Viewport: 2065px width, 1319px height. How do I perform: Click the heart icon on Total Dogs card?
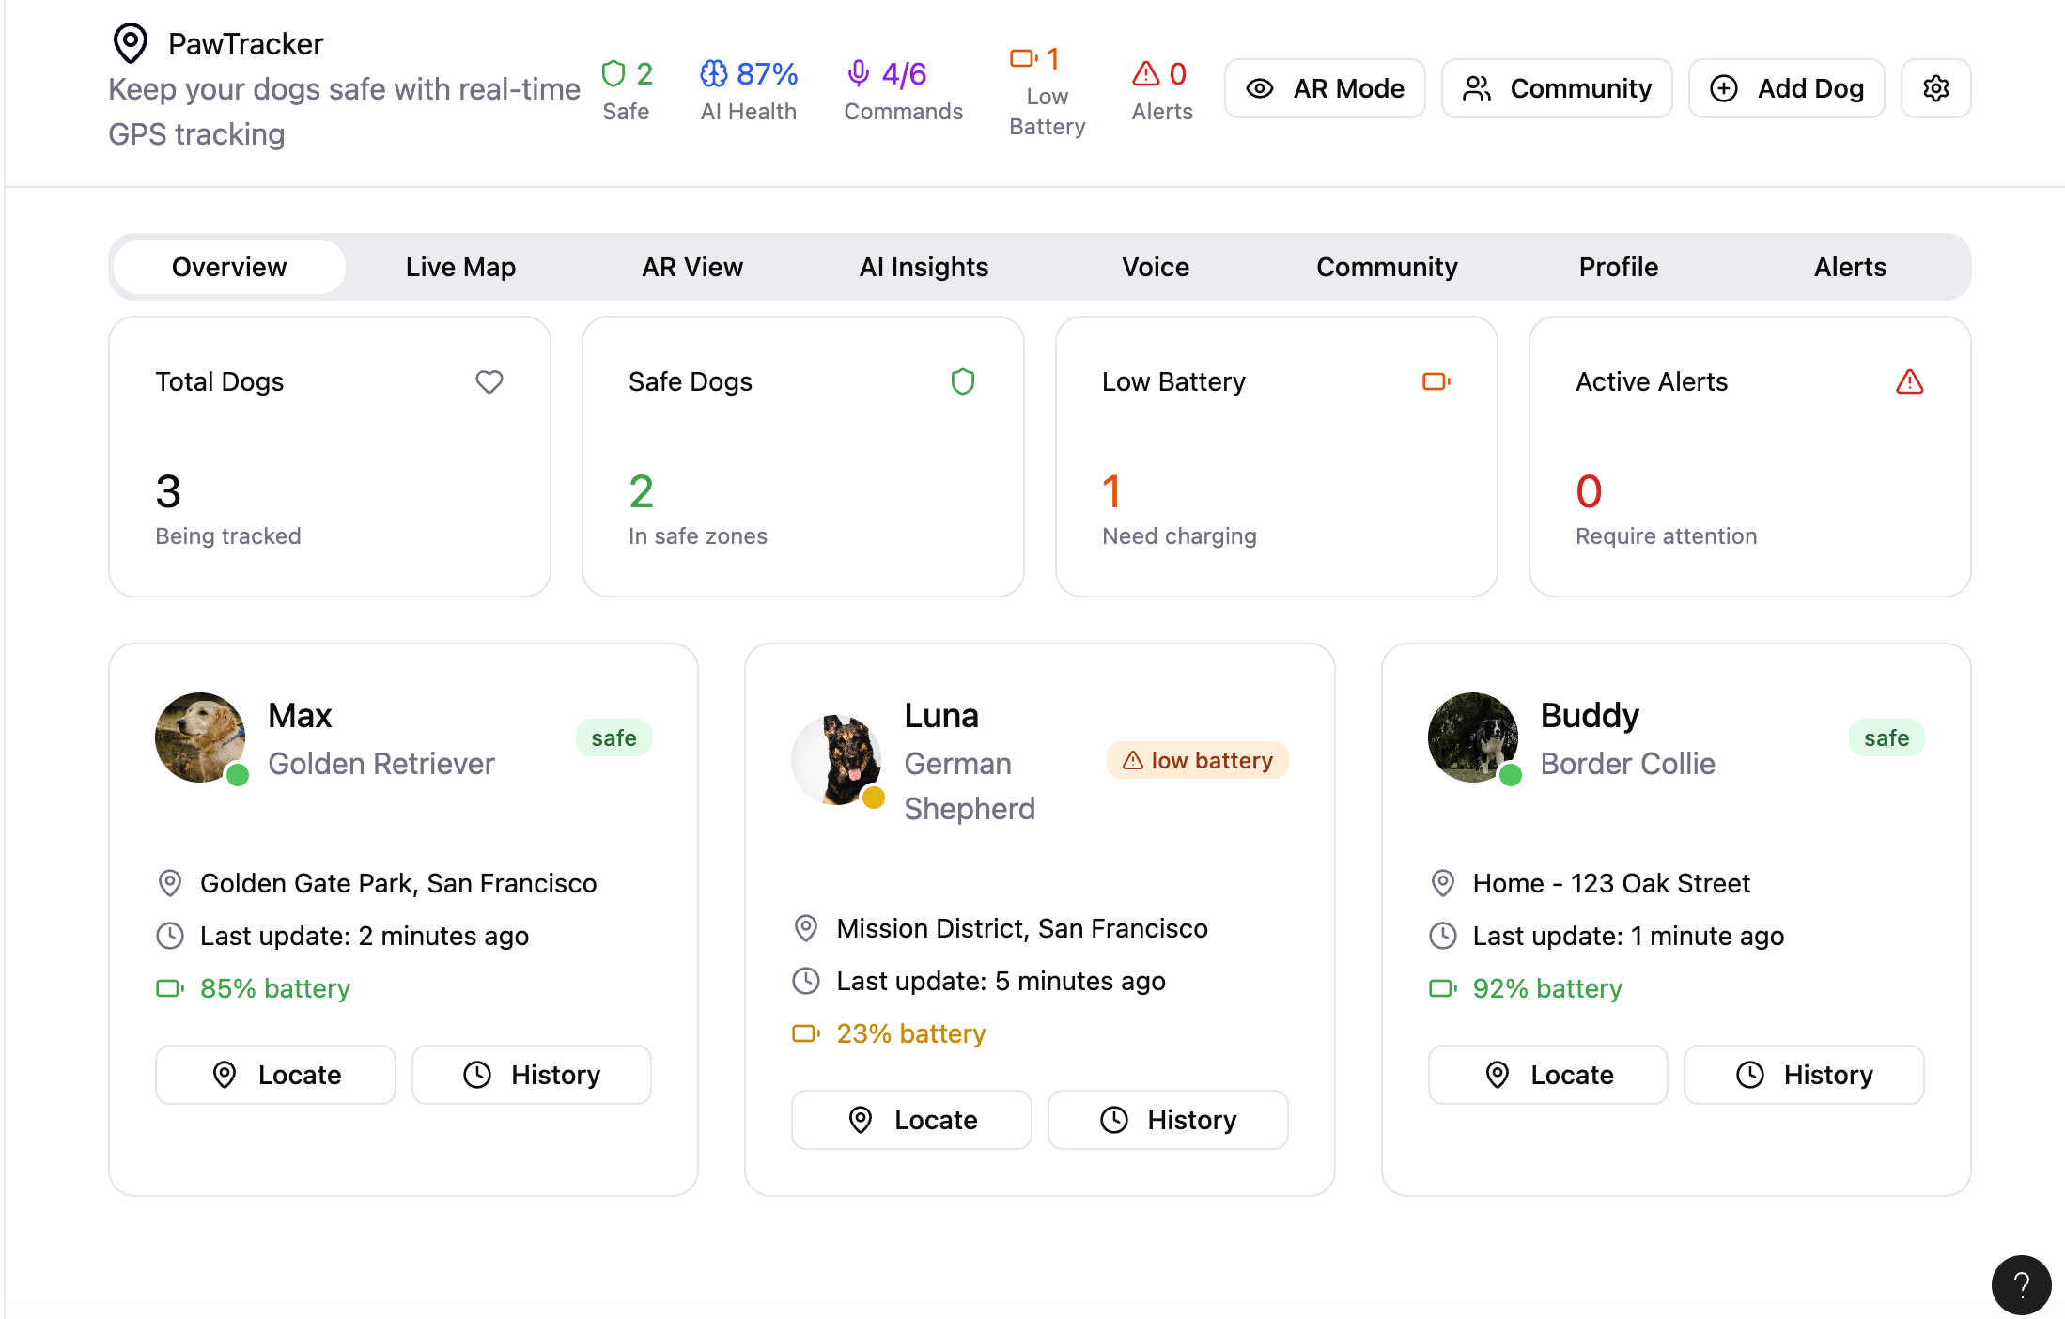[x=489, y=381]
